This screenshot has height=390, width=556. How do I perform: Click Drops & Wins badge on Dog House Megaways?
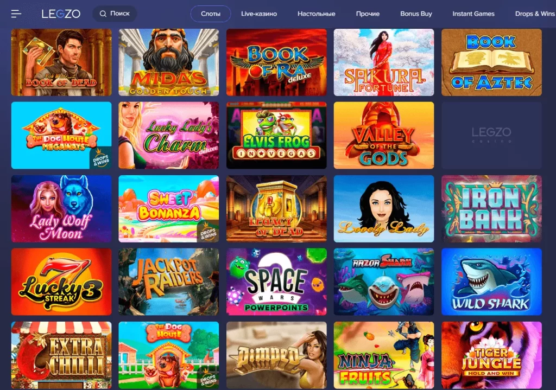(102, 160)
